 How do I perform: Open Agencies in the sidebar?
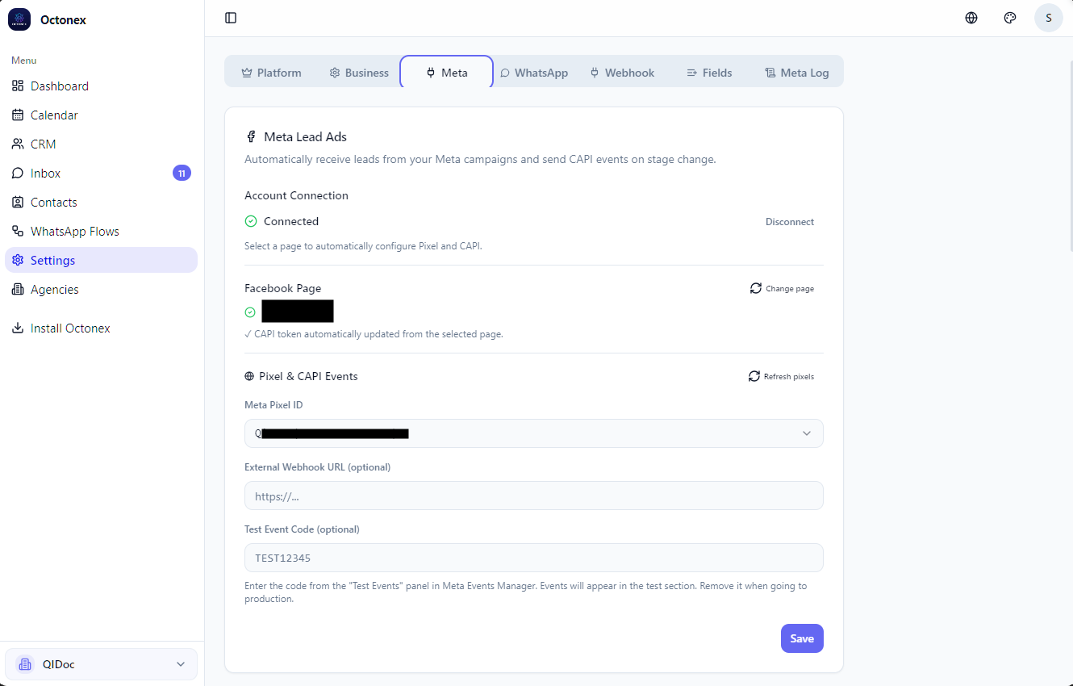pyautogui.click(x=101, y=289)
